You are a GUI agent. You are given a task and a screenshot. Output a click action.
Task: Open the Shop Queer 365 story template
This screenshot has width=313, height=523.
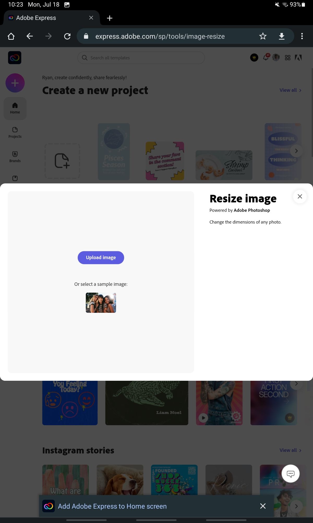pyautogui.click(x=174, y=480)
